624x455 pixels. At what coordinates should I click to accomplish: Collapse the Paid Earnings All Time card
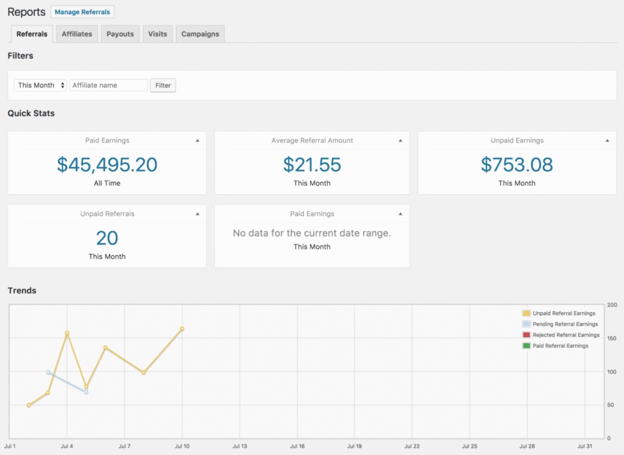pyautogui.click(x=197, y=141)
